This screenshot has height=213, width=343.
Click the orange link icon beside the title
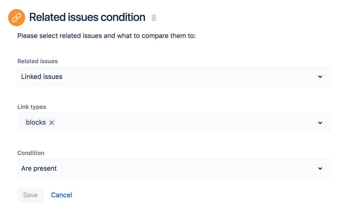pos(16,18)
